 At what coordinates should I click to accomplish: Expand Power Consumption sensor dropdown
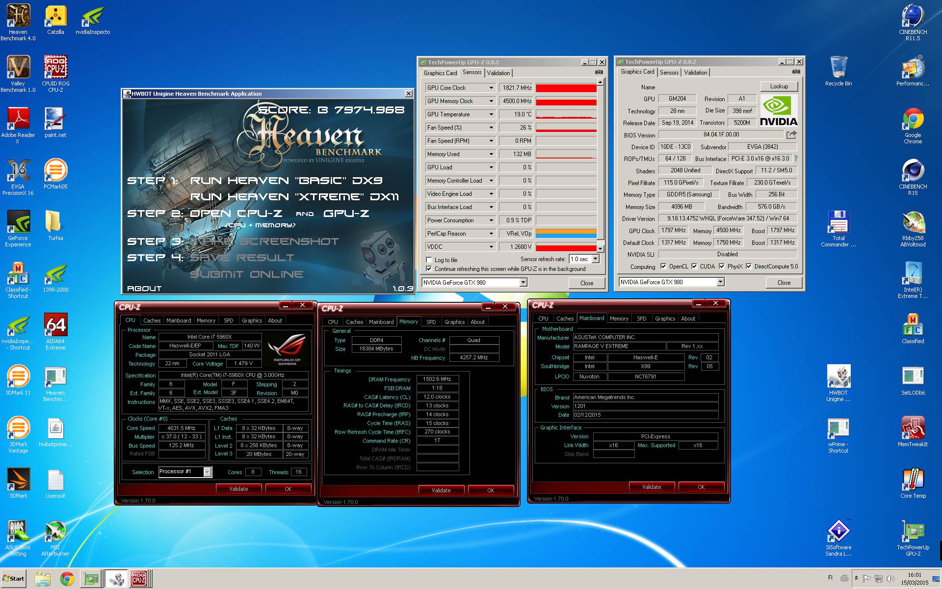491,220
